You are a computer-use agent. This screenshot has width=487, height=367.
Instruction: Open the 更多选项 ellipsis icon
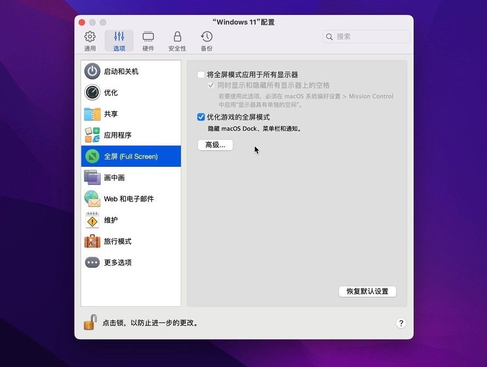point(92,262)
